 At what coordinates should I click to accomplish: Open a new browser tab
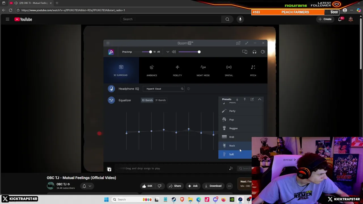point(57,3)
